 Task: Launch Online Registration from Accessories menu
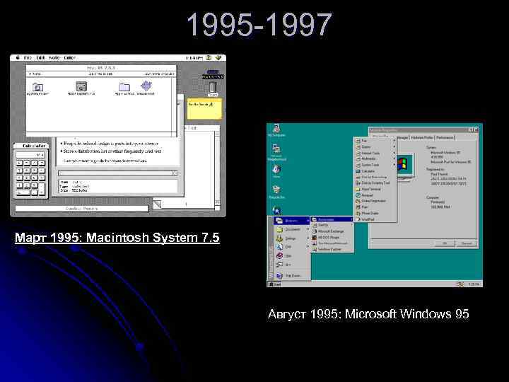pyautogui.click(x=375, y=201)
